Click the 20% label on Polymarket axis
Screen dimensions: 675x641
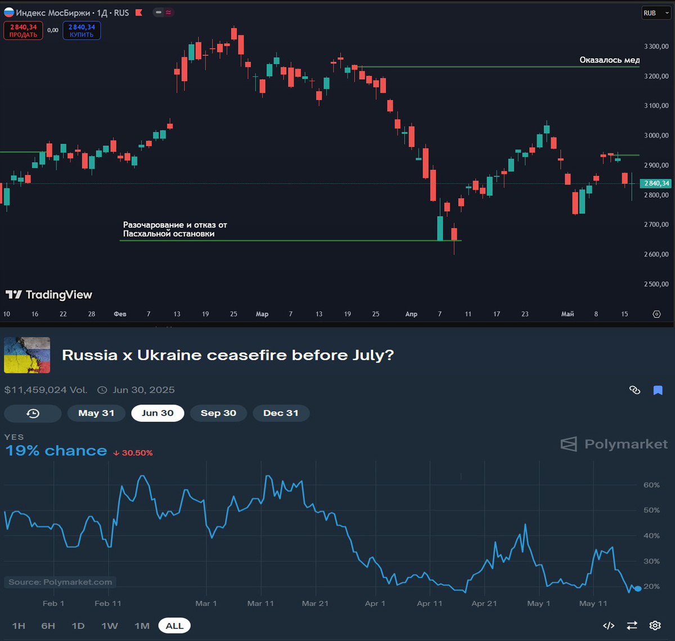[651, 586]
